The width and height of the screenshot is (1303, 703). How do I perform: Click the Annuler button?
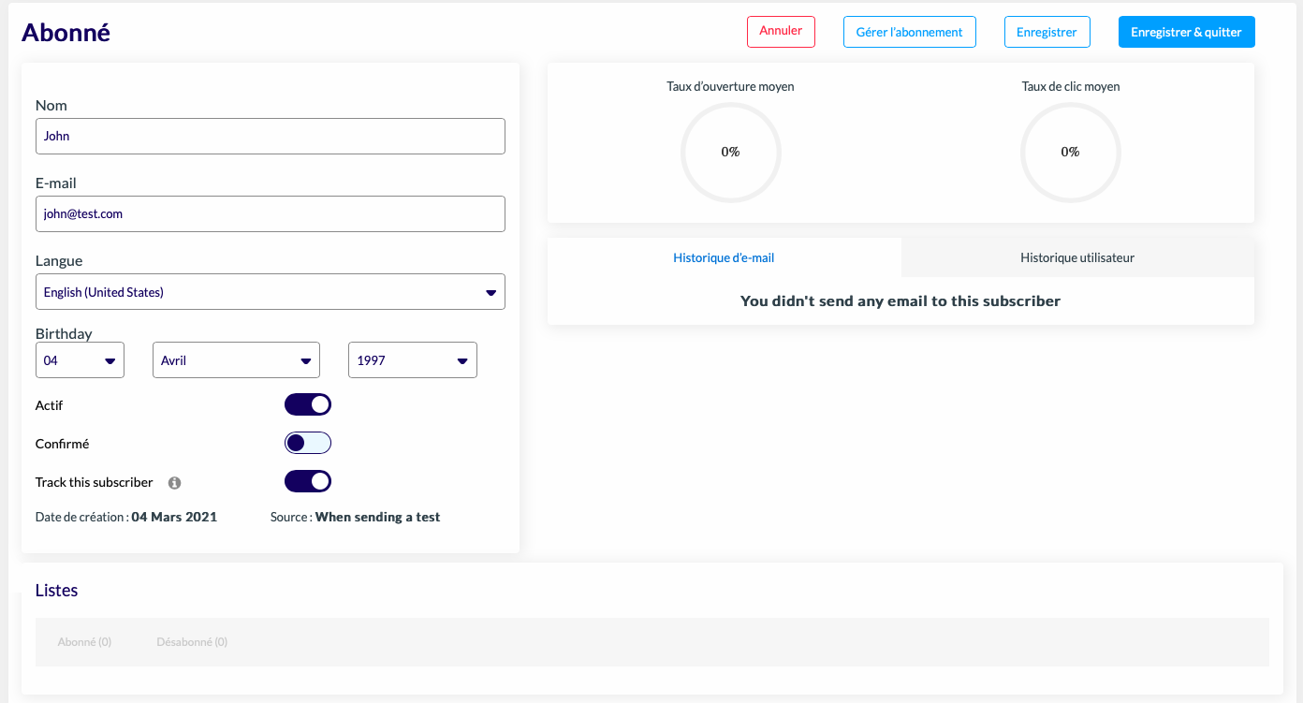[781, 31]
